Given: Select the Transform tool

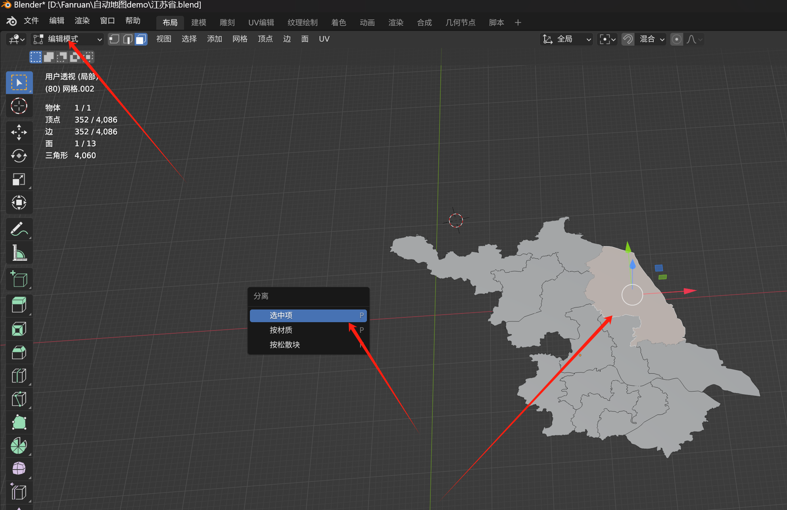Looking at the screenshot, I should click(19, 203).
